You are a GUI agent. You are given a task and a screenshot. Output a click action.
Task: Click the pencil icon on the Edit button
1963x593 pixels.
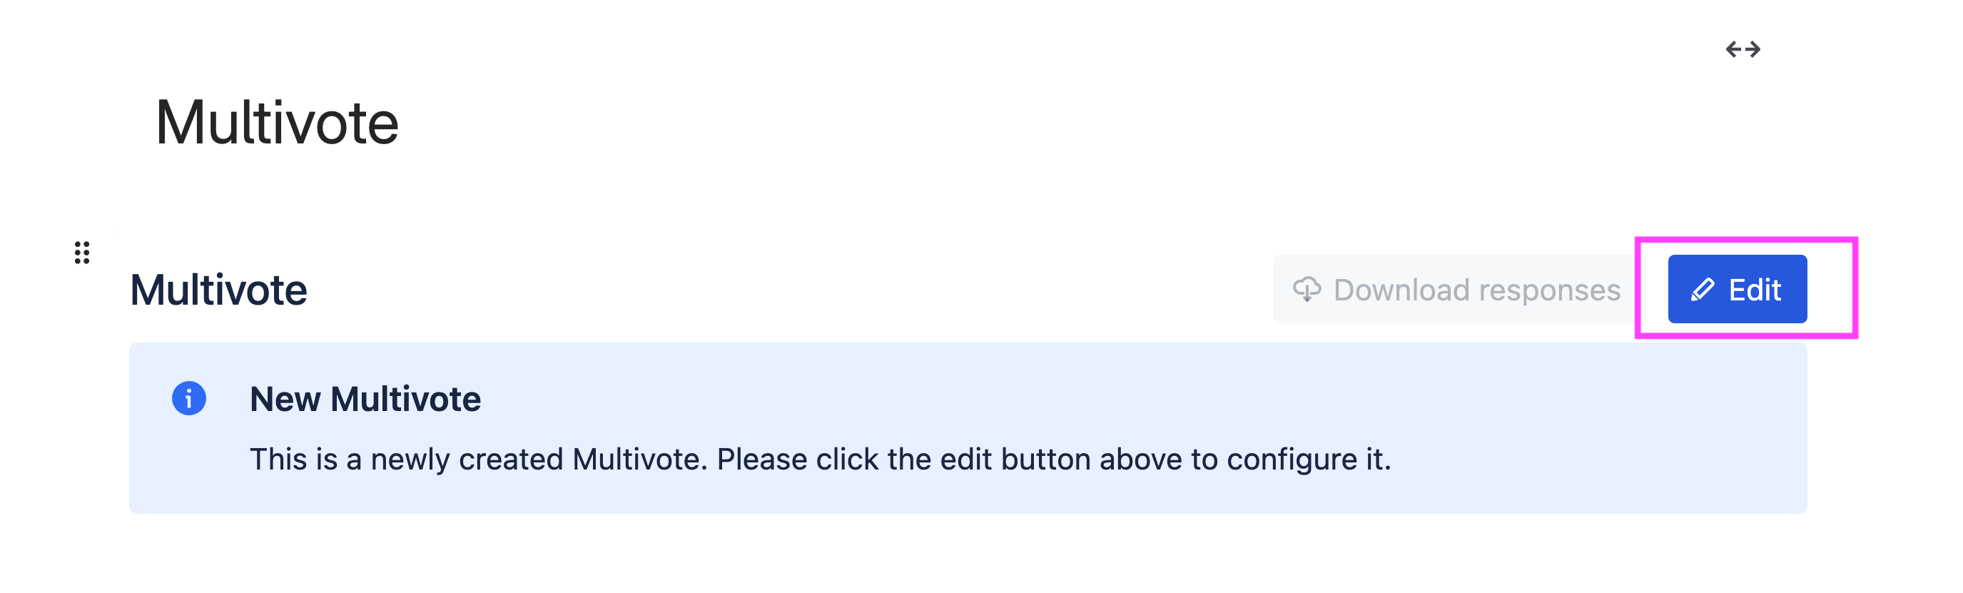coord(1703,290)
